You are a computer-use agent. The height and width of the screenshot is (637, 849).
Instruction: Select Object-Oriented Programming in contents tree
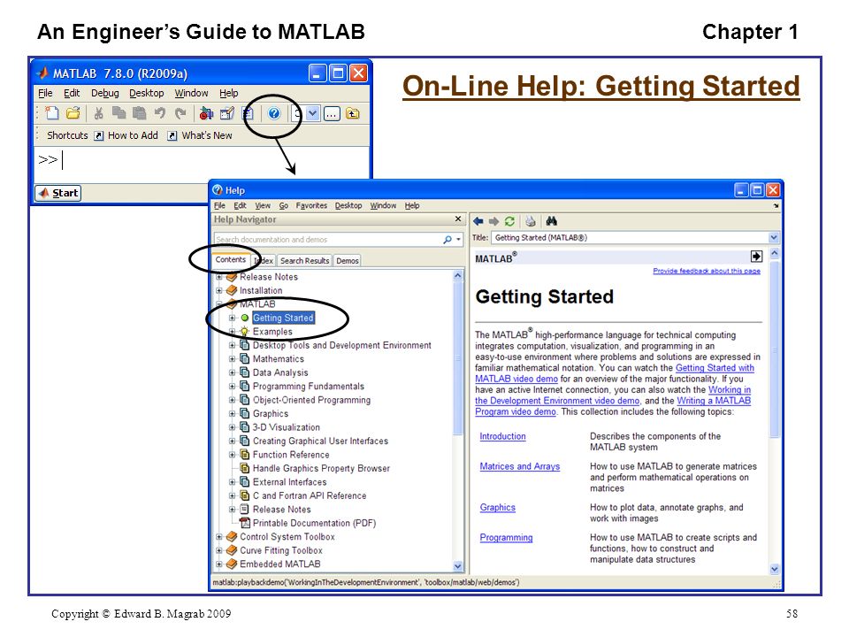[x=311, y=400]
